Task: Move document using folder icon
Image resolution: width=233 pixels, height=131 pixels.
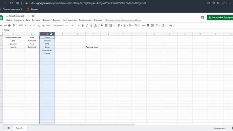Action: coord(33,16)
